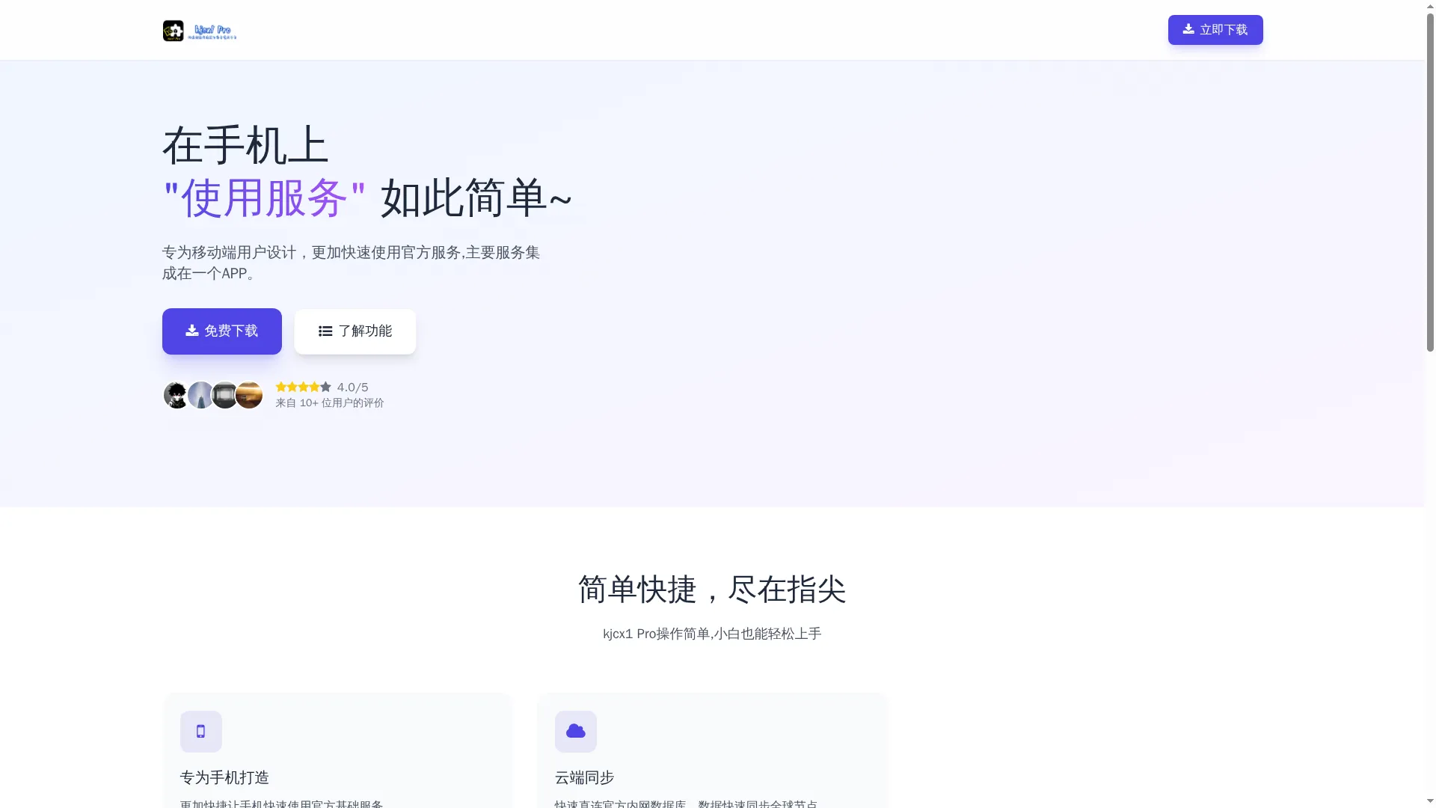Screen dimensions: 1436x808
Task: Click the anime character user avatar
Action: click(x=176, y=395)
